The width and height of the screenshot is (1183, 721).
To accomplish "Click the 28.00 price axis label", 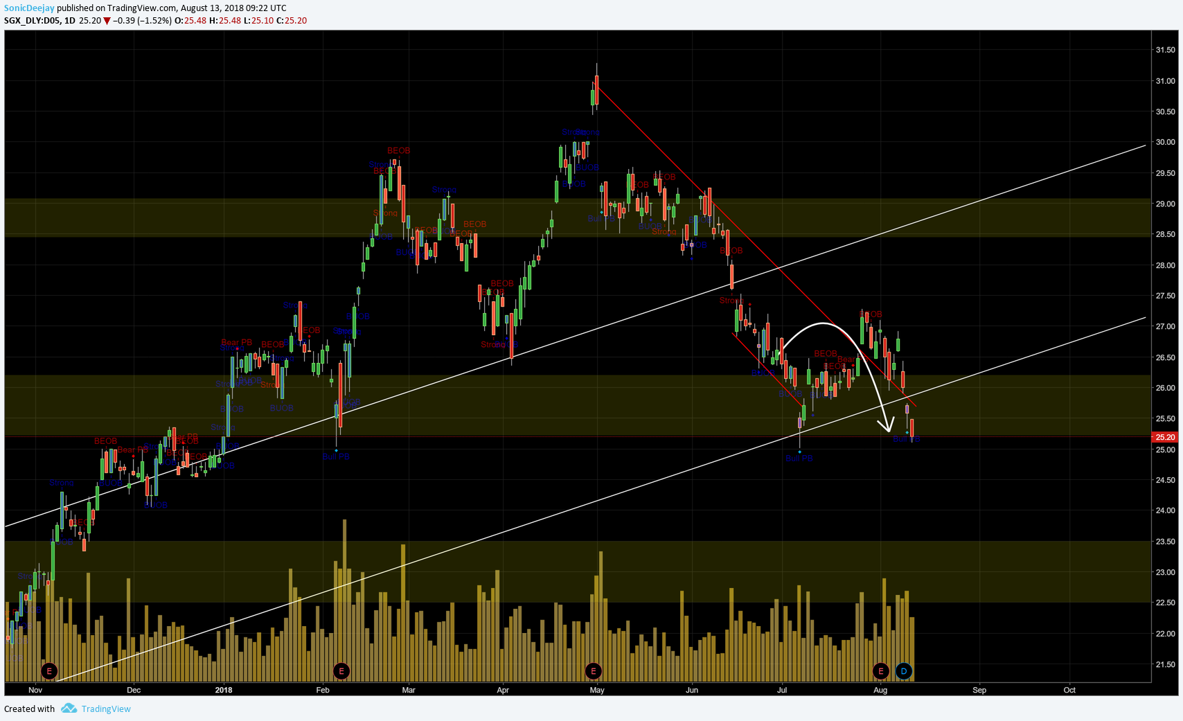I will tap(1165, 265).
